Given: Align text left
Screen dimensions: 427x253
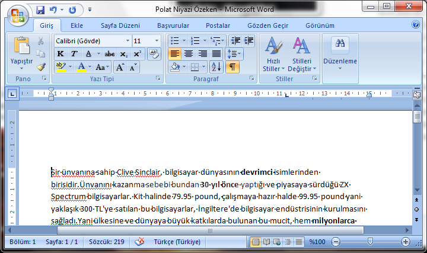Looking at the screenshot, I should pyautogui.click(x=174, y=54).
